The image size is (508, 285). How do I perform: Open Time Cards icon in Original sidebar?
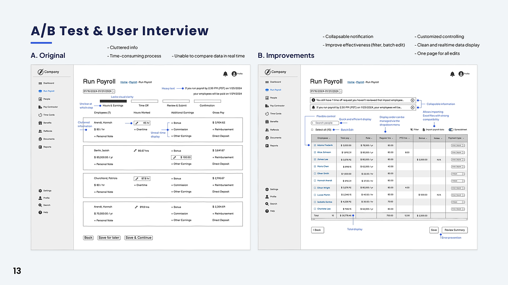[40, 115]
